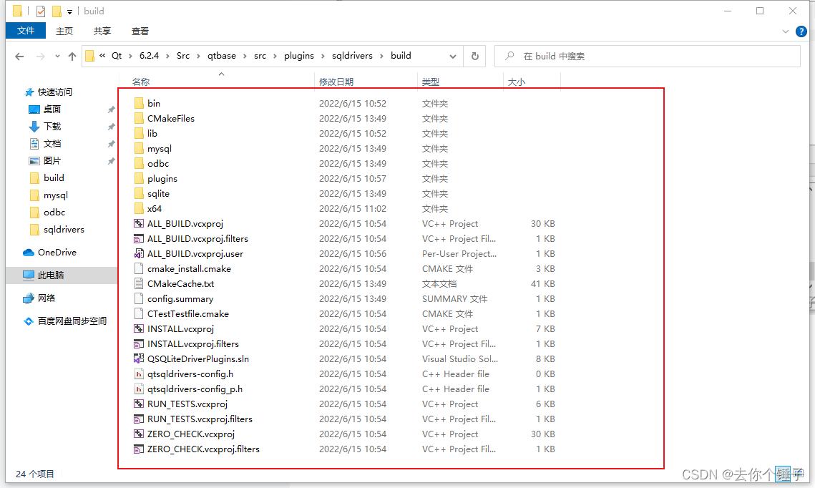Click the ALL_BUILD.vcxproj.filters file icon
This screenshot has width=815, height=488.
pyautogui.click(x=139, y=239)
